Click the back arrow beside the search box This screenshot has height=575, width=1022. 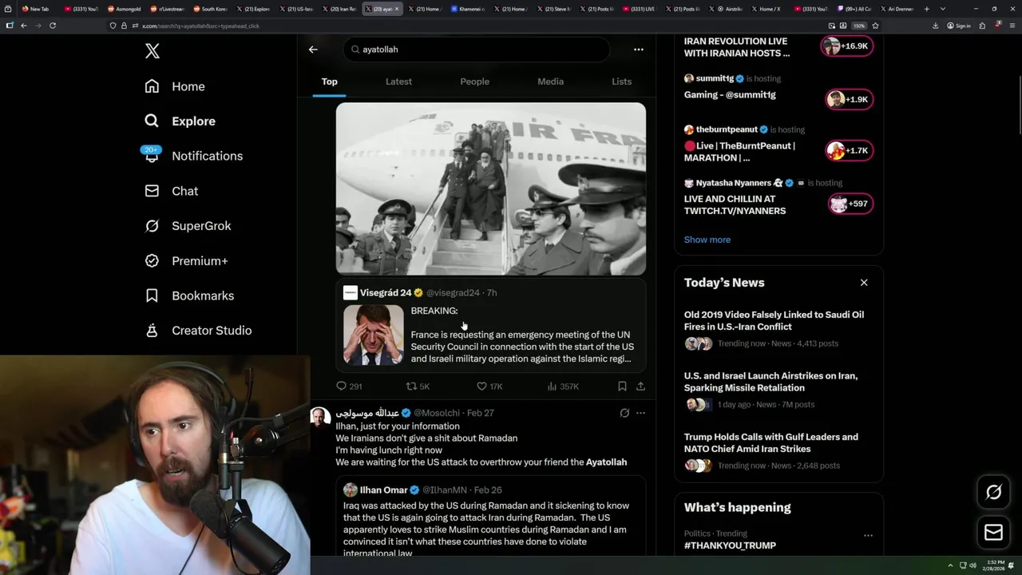pos(313,50)
